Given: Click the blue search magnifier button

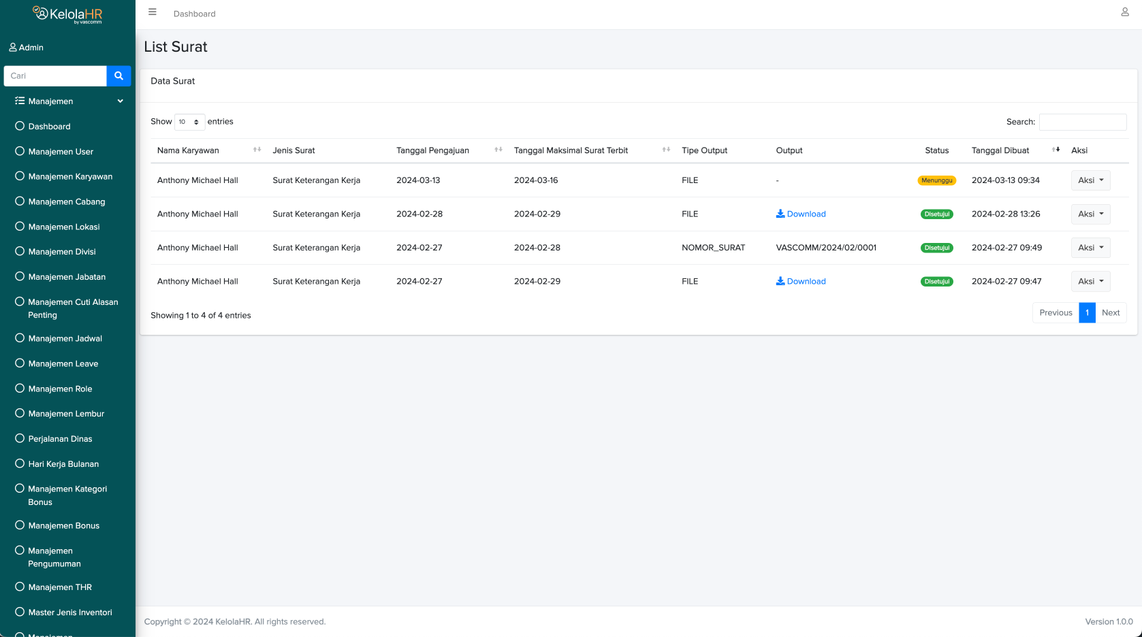Looking at the screenshot, I should coord(118,76).
